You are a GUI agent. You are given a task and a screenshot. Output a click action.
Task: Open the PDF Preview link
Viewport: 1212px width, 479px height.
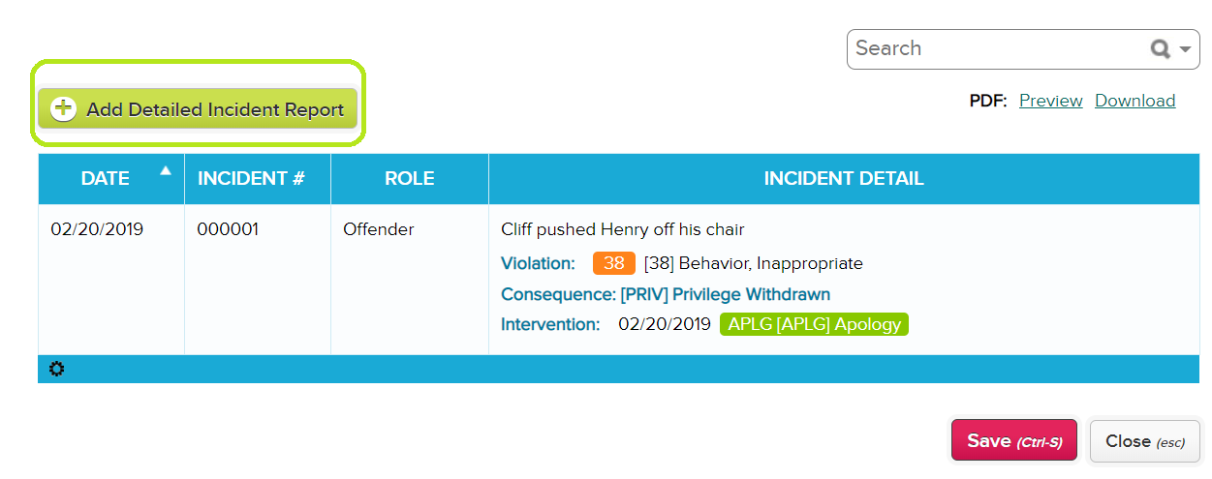tap(1050, 101)
